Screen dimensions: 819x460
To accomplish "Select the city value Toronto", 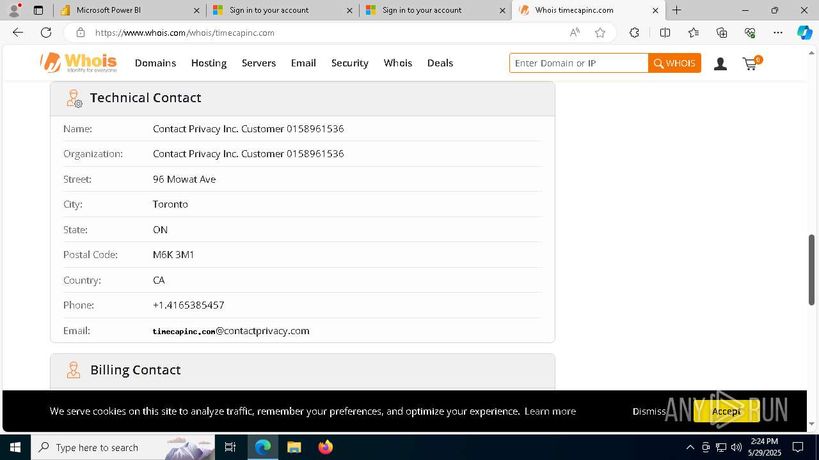I will coord(170,204).
